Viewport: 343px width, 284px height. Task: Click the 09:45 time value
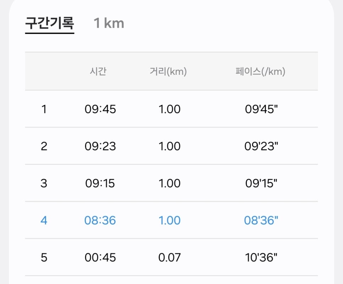pos(100,109)
